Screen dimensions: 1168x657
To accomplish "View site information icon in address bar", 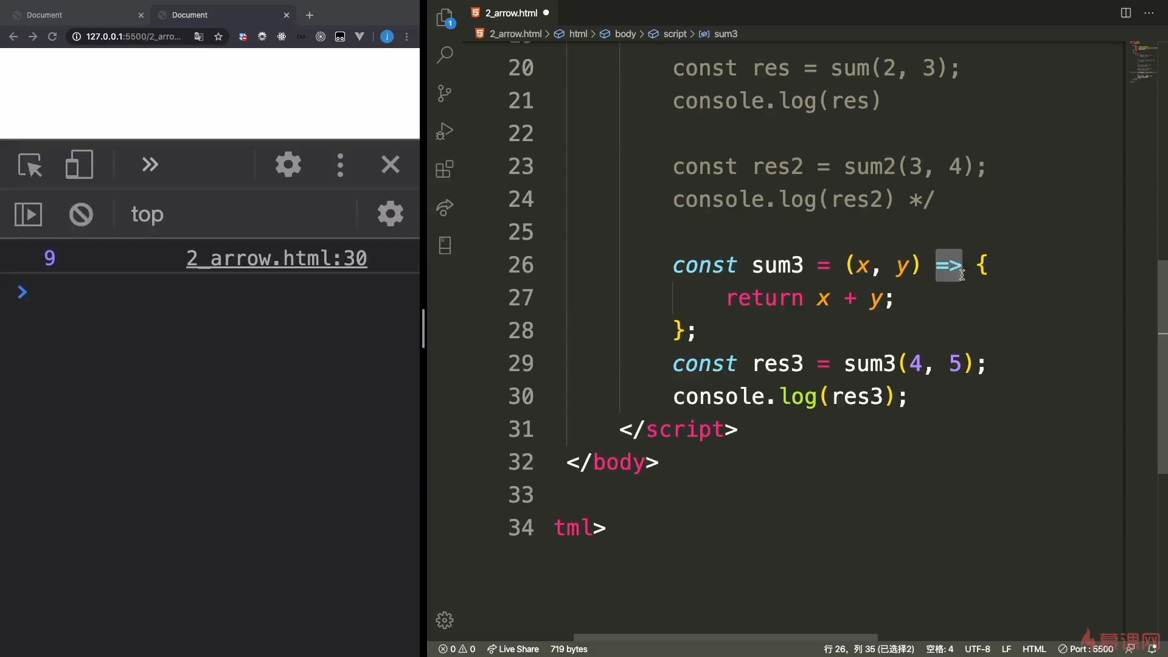I will click(77, 36).
